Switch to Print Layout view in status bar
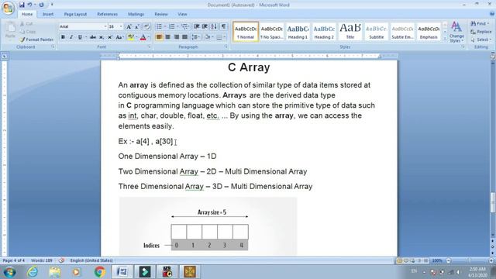496x279 pixels. (399, 260)
